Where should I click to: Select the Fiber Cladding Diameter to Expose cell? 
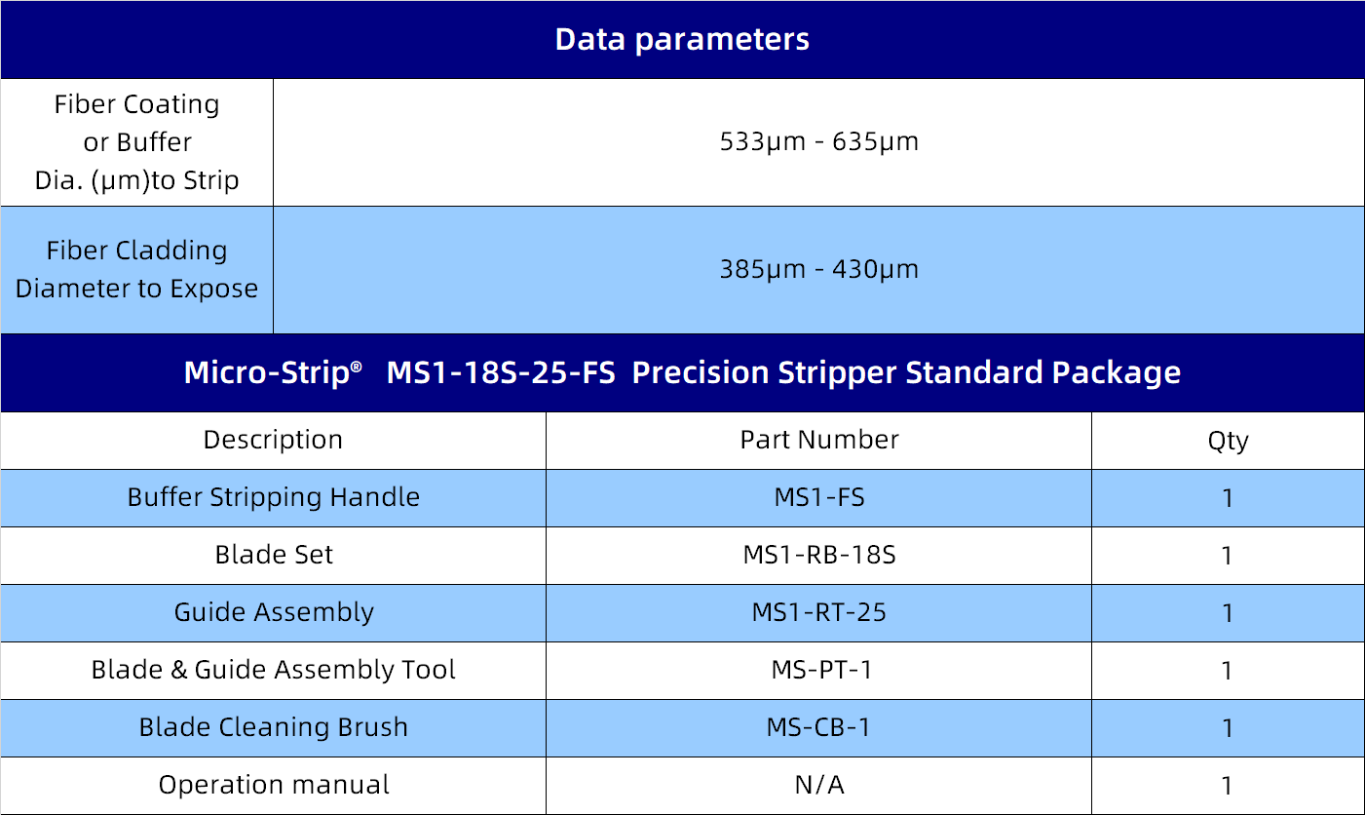pos(137,270)
